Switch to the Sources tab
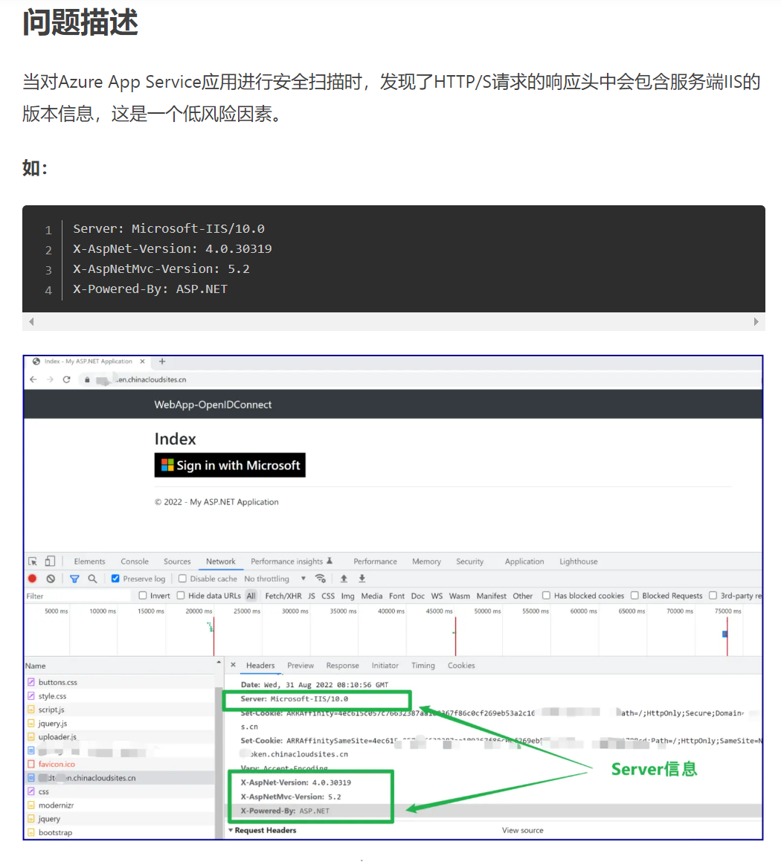This screenshot has width=781, height=862. click(177, 562)
